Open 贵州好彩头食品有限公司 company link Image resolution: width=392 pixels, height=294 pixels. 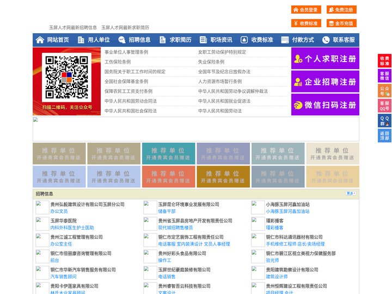(182, 253)
